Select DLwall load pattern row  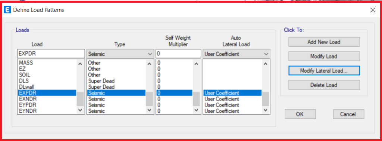(x=47, y=87)
